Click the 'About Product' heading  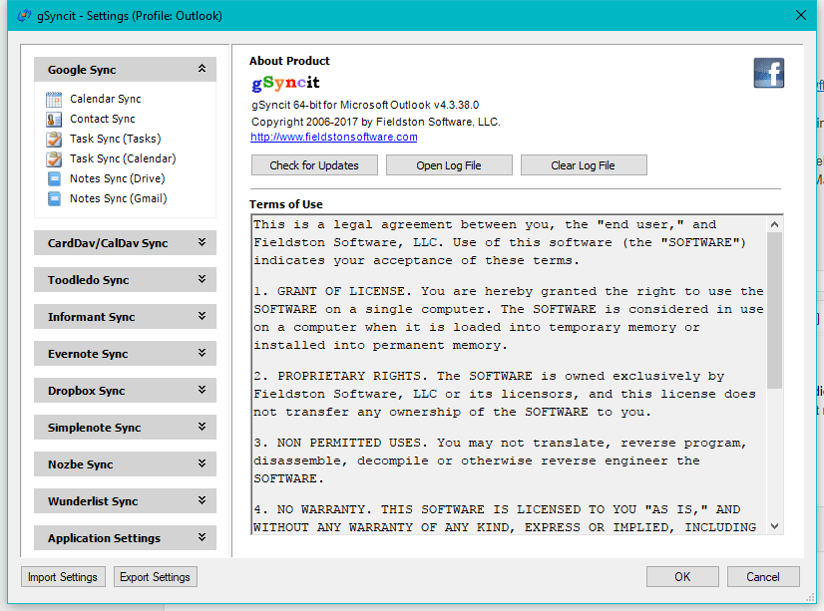click(289, 61)
